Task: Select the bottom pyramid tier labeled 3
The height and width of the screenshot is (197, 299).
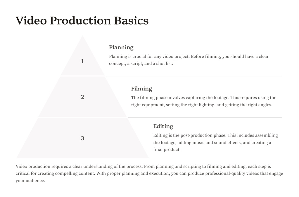Action: (82, 138)
